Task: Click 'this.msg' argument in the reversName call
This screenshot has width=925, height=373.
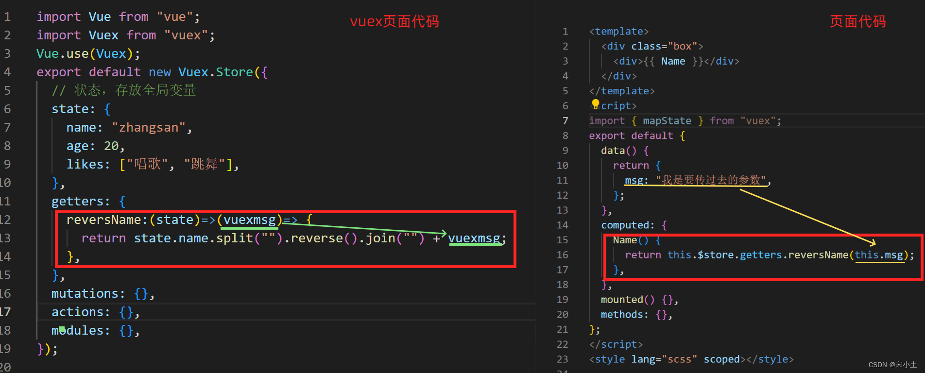Action: (x=879, y=255)
